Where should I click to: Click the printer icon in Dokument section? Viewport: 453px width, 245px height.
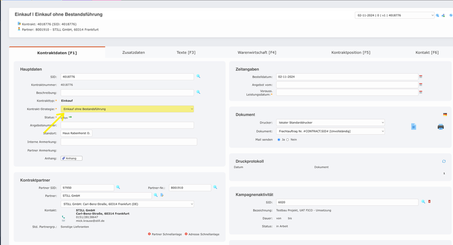441,127
